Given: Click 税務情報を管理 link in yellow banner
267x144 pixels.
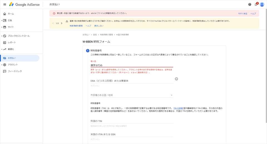Looking at the screenshot, I should pyautogui.click(x=76, y=26).
